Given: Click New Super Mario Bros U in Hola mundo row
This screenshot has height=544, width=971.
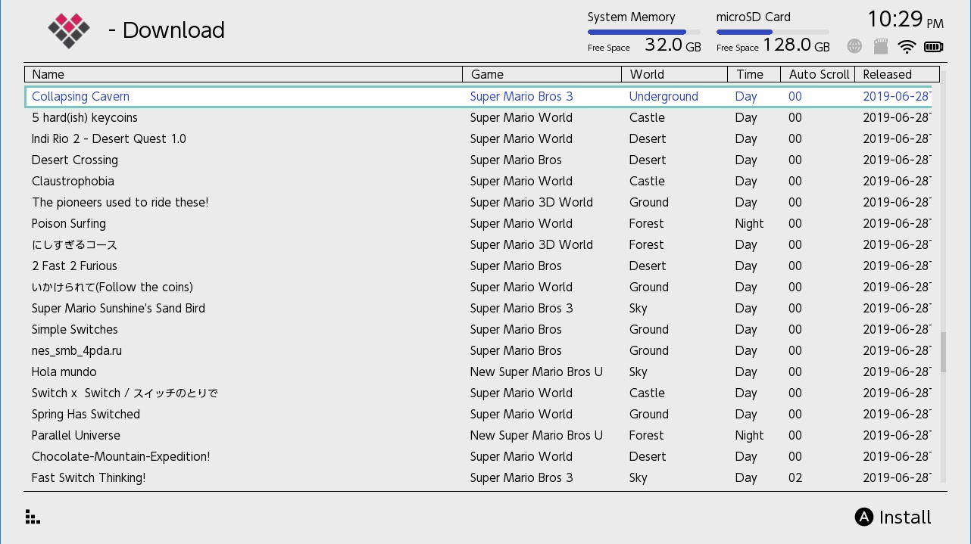Looking at the screenshot, I should pyautogui.click(x=536, y=371).
